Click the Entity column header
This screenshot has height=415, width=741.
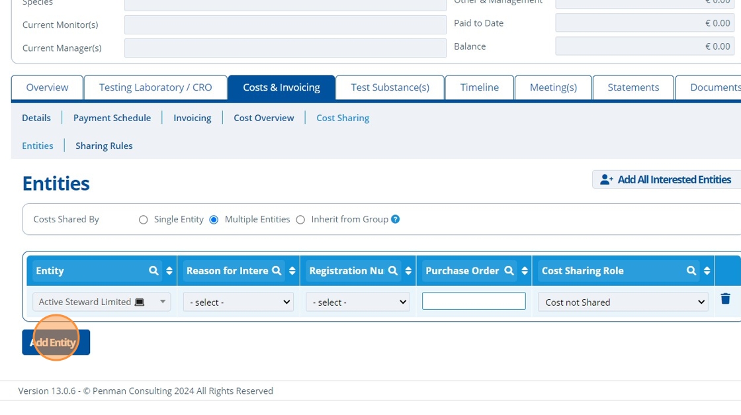(50, 271)
